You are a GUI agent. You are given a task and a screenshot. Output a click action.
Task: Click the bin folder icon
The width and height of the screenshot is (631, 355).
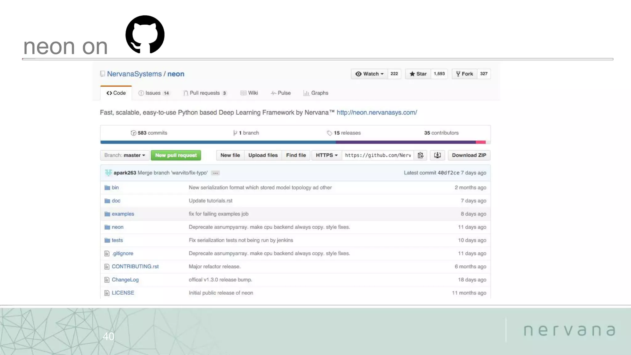(107, 188)
